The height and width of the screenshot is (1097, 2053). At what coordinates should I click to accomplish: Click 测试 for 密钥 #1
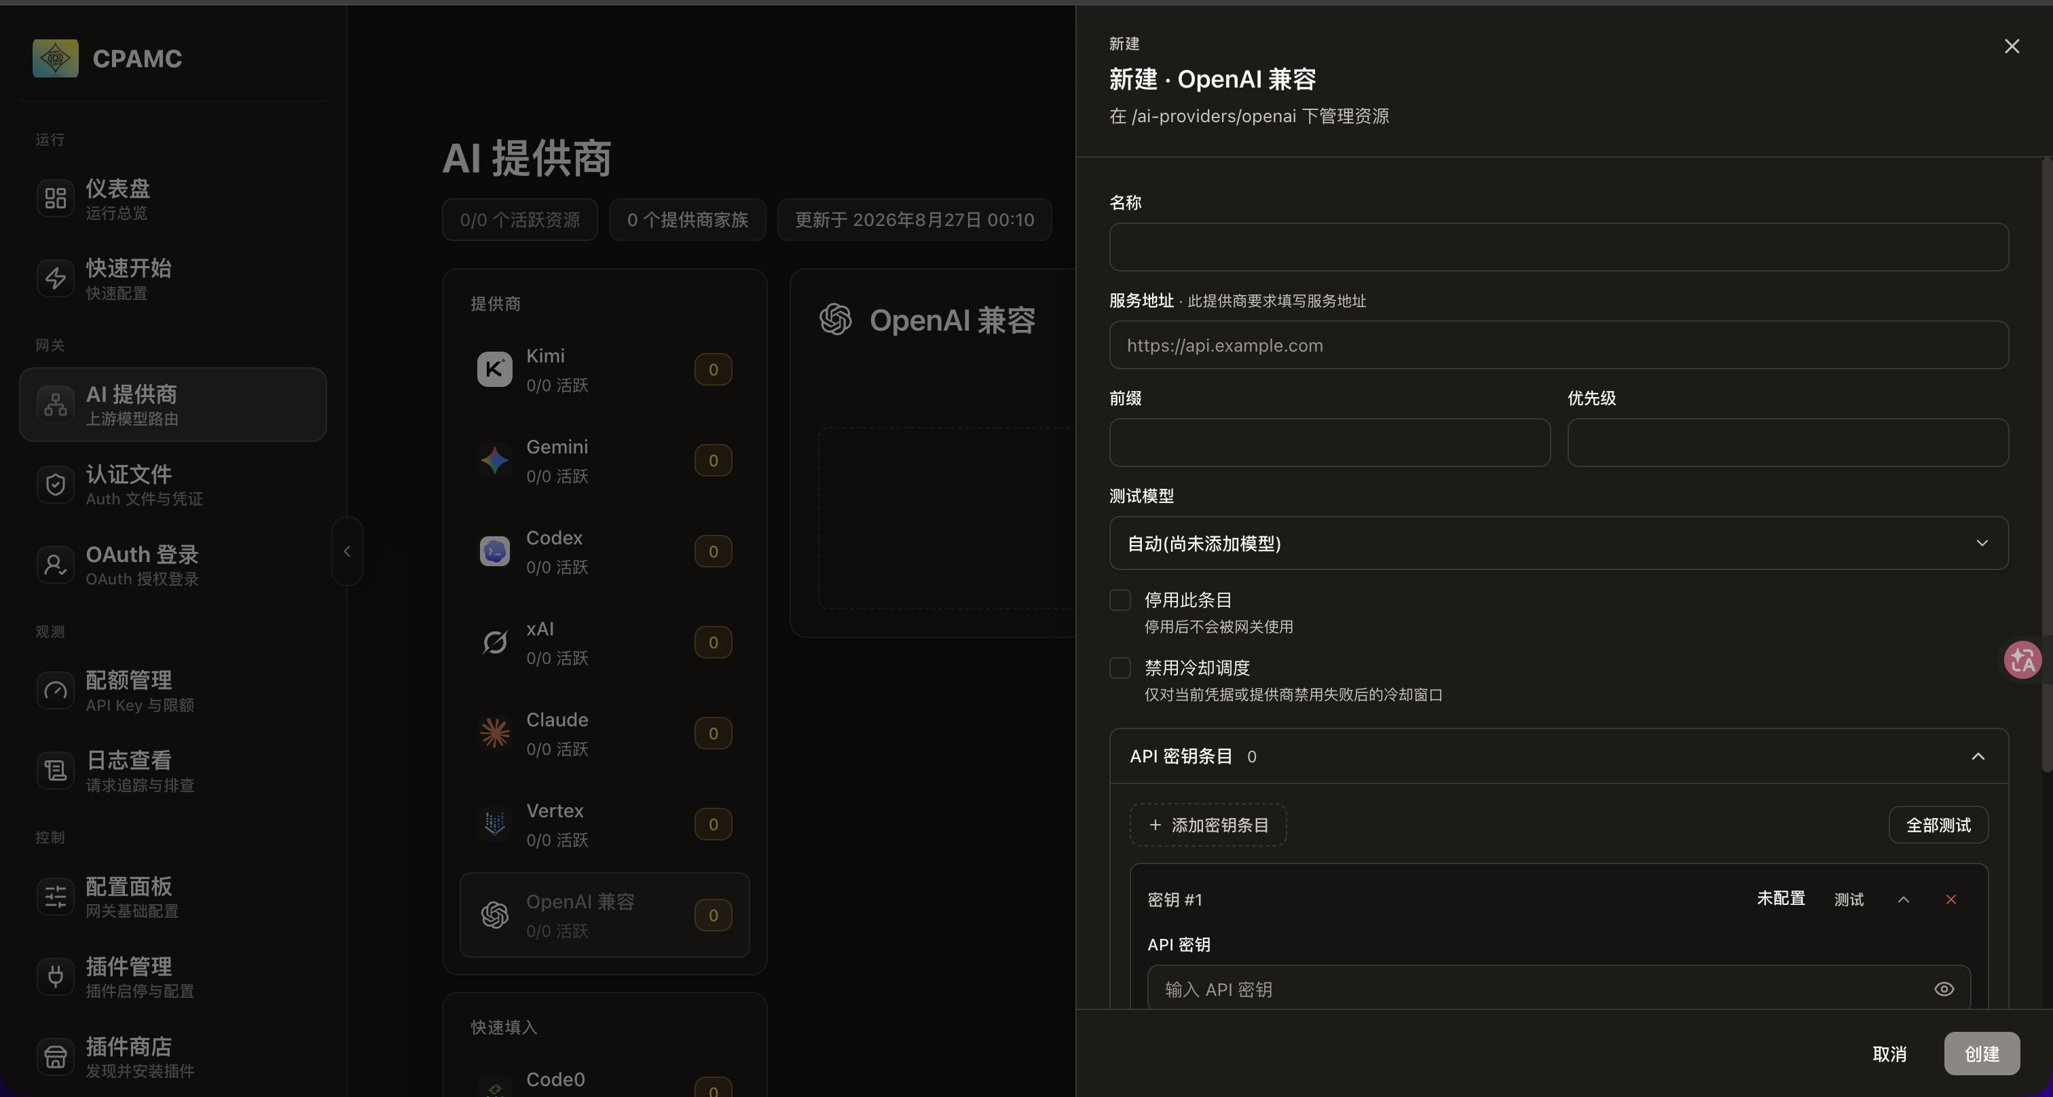(1848, 899)
